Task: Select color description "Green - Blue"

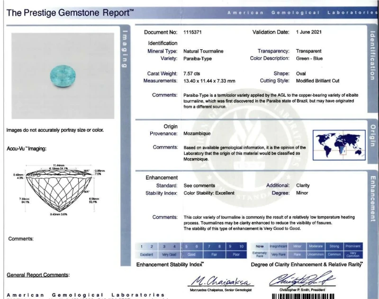Action: (x=309, y=58)
